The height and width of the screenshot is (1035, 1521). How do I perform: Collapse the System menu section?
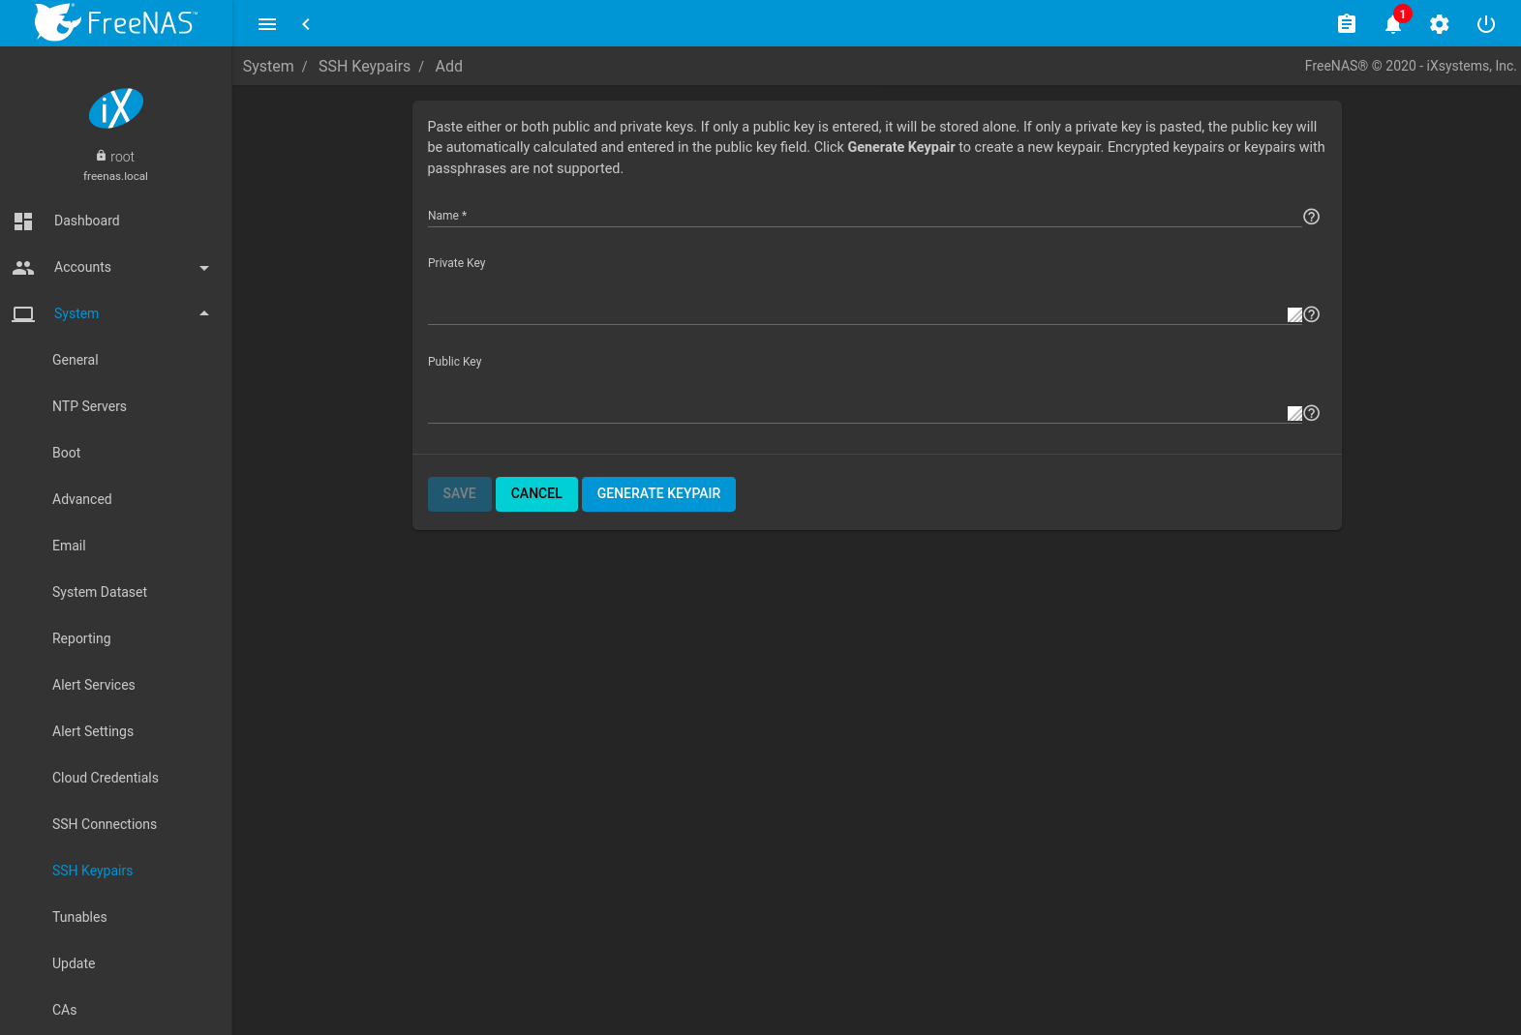click(x=204, y=313)
